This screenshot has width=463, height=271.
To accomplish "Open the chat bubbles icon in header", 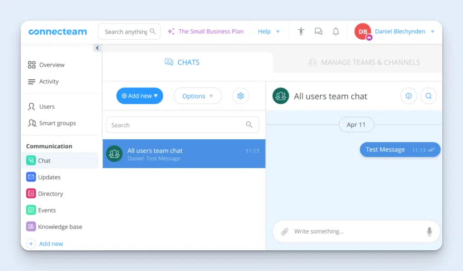I will coord(318,32).
